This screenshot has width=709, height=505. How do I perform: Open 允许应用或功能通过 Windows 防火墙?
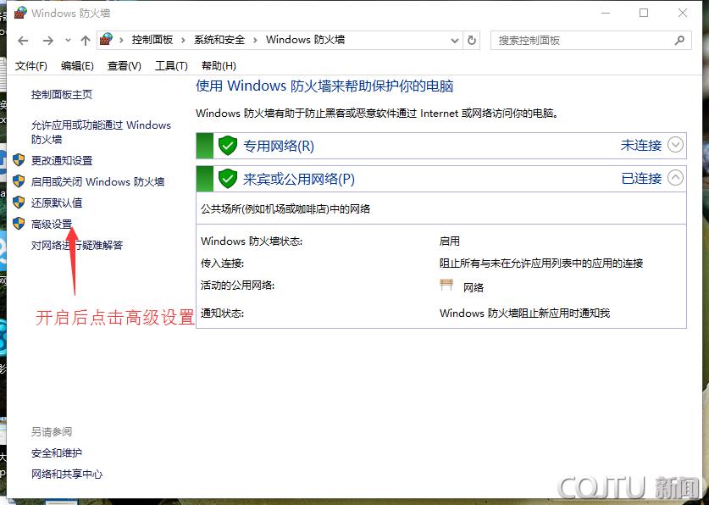click(101, 132)
